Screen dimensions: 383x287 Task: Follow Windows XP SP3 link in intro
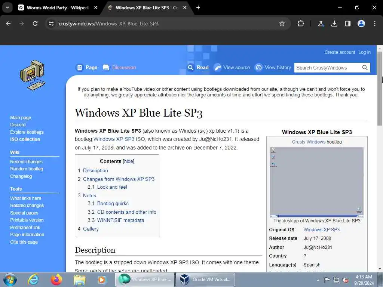(x=114, y=139)
